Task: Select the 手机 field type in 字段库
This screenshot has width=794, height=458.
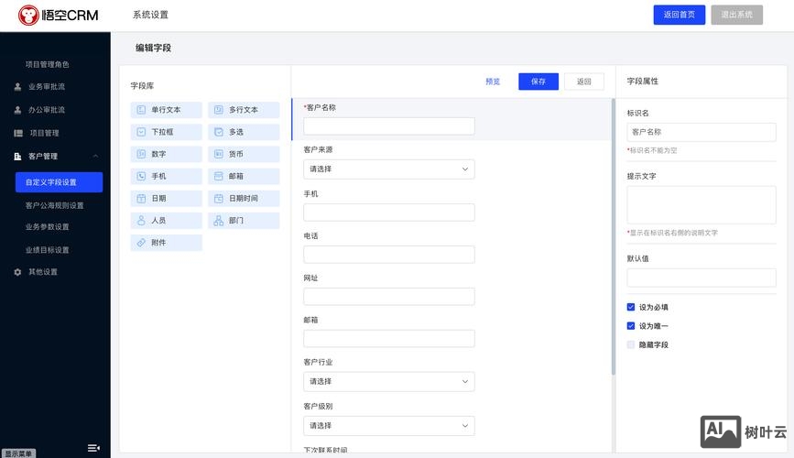Action: (x=166, y=176)
